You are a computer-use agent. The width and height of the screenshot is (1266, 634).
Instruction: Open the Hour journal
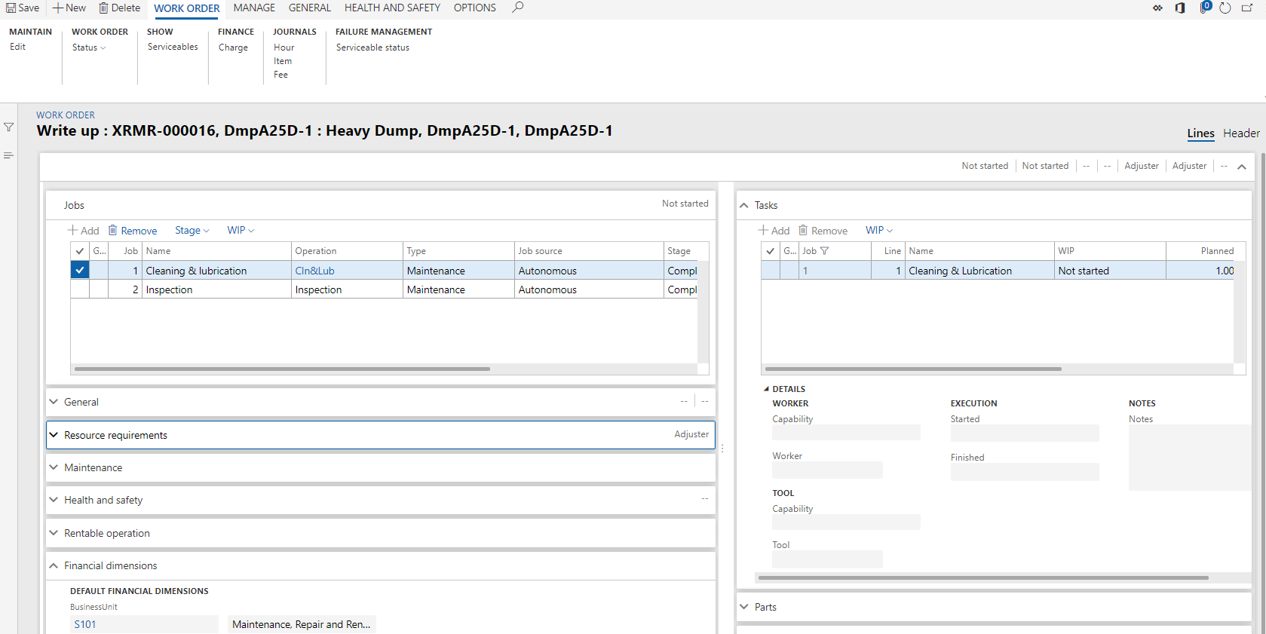pos(284,47)
